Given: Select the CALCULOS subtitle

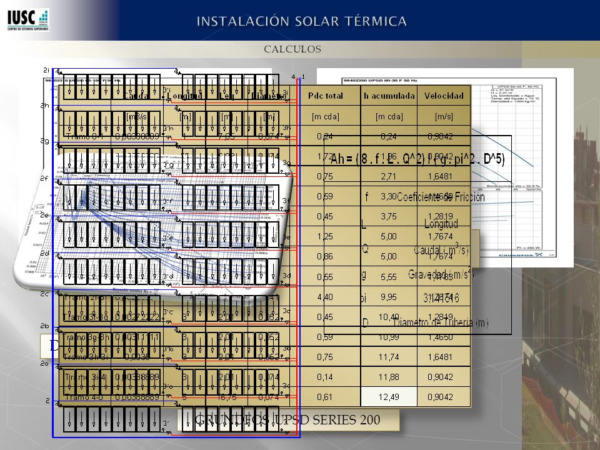Looking at the screenshot, I should pos(292,49).
